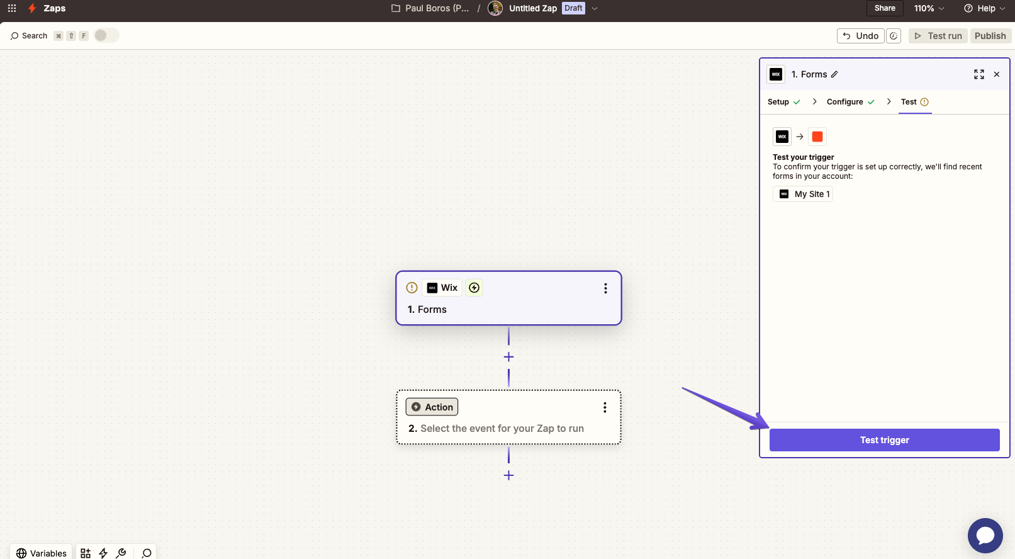Click the user avatar in header
The width and height of the screenshot is (1015, 559).
tap(495, 8)
